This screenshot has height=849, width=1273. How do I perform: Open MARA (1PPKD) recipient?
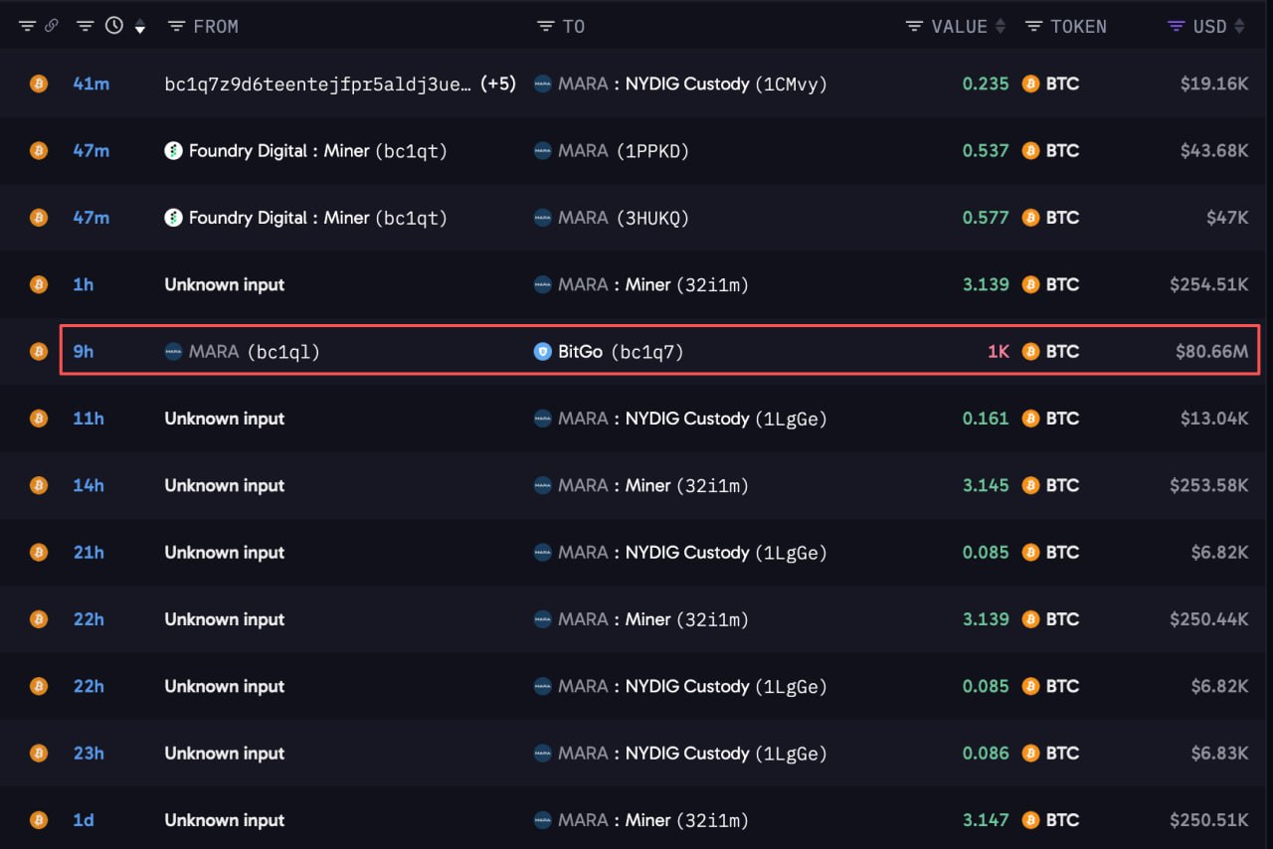pyautogui.click(x=624, y=150)
